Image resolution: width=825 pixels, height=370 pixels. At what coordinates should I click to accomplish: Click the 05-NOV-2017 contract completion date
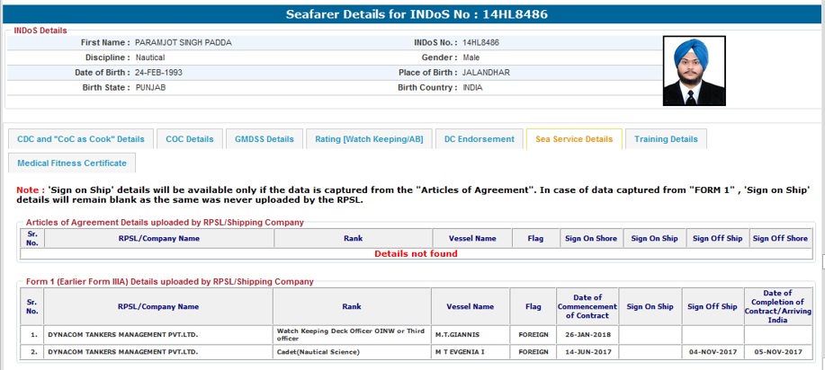(777, 352)
